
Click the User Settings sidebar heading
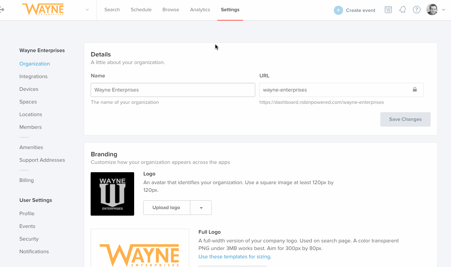tap(36, 200)
